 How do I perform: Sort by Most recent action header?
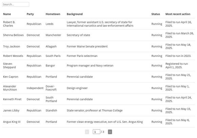click(x=178, y=14)
